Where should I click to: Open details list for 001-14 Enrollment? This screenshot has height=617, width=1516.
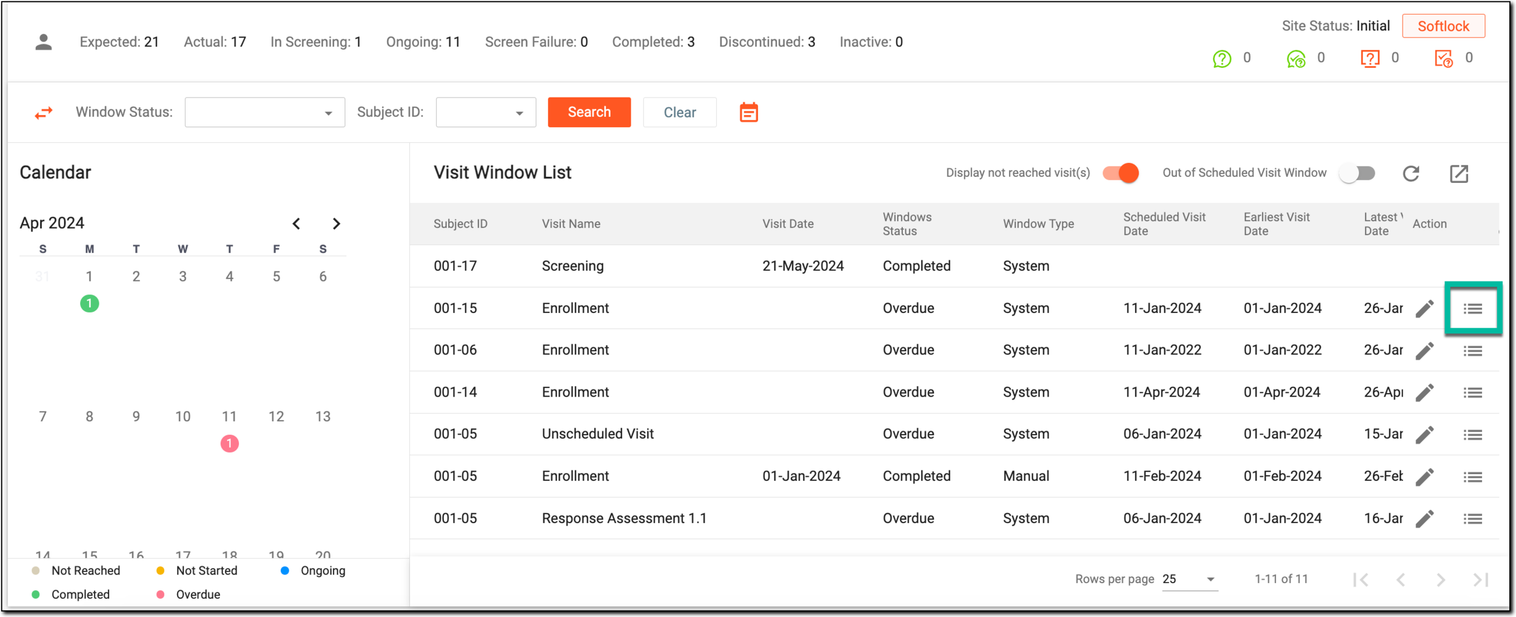1472,392
